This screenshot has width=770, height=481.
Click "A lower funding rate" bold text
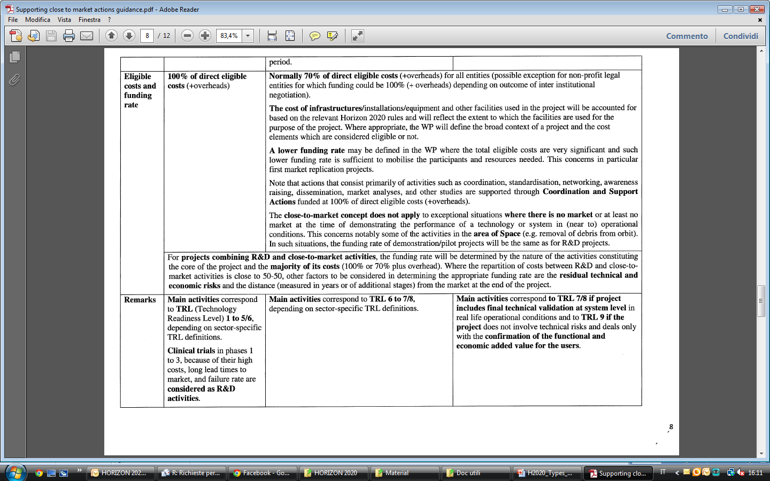coord(307,150)
